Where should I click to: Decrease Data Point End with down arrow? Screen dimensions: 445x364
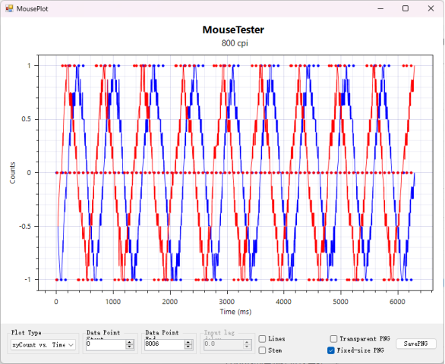pos(188,347)
